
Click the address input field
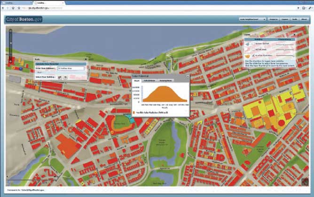point(71,69)
